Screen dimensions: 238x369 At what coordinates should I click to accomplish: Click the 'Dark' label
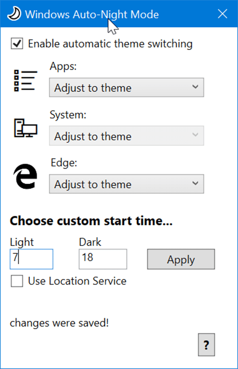point(90,242)
